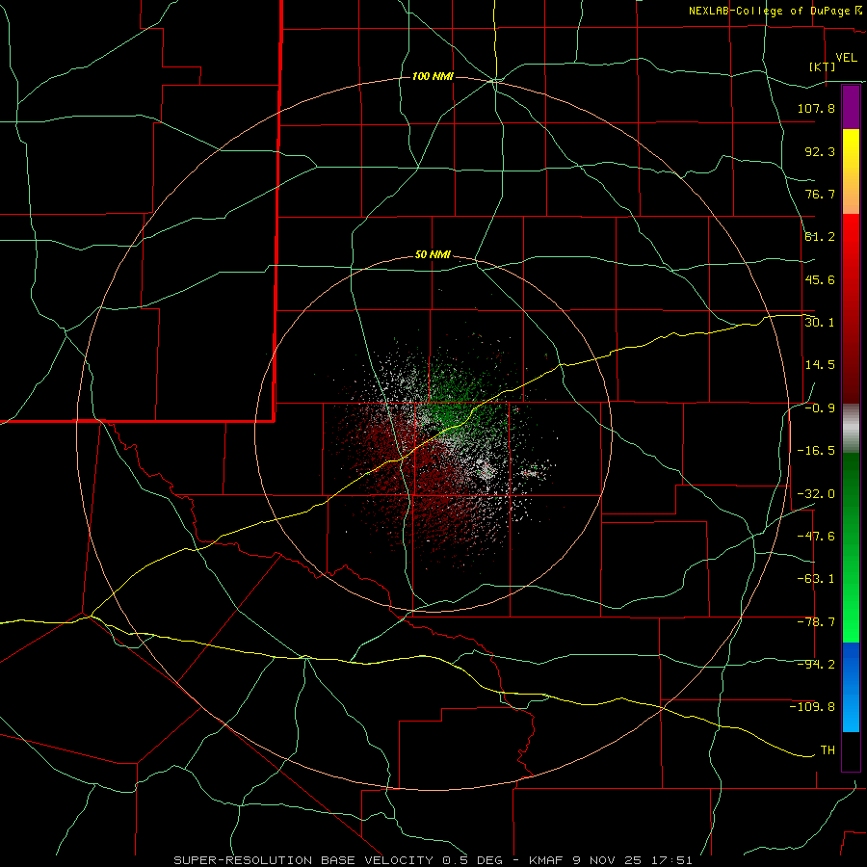Click the TH legend label

[828, 750]
